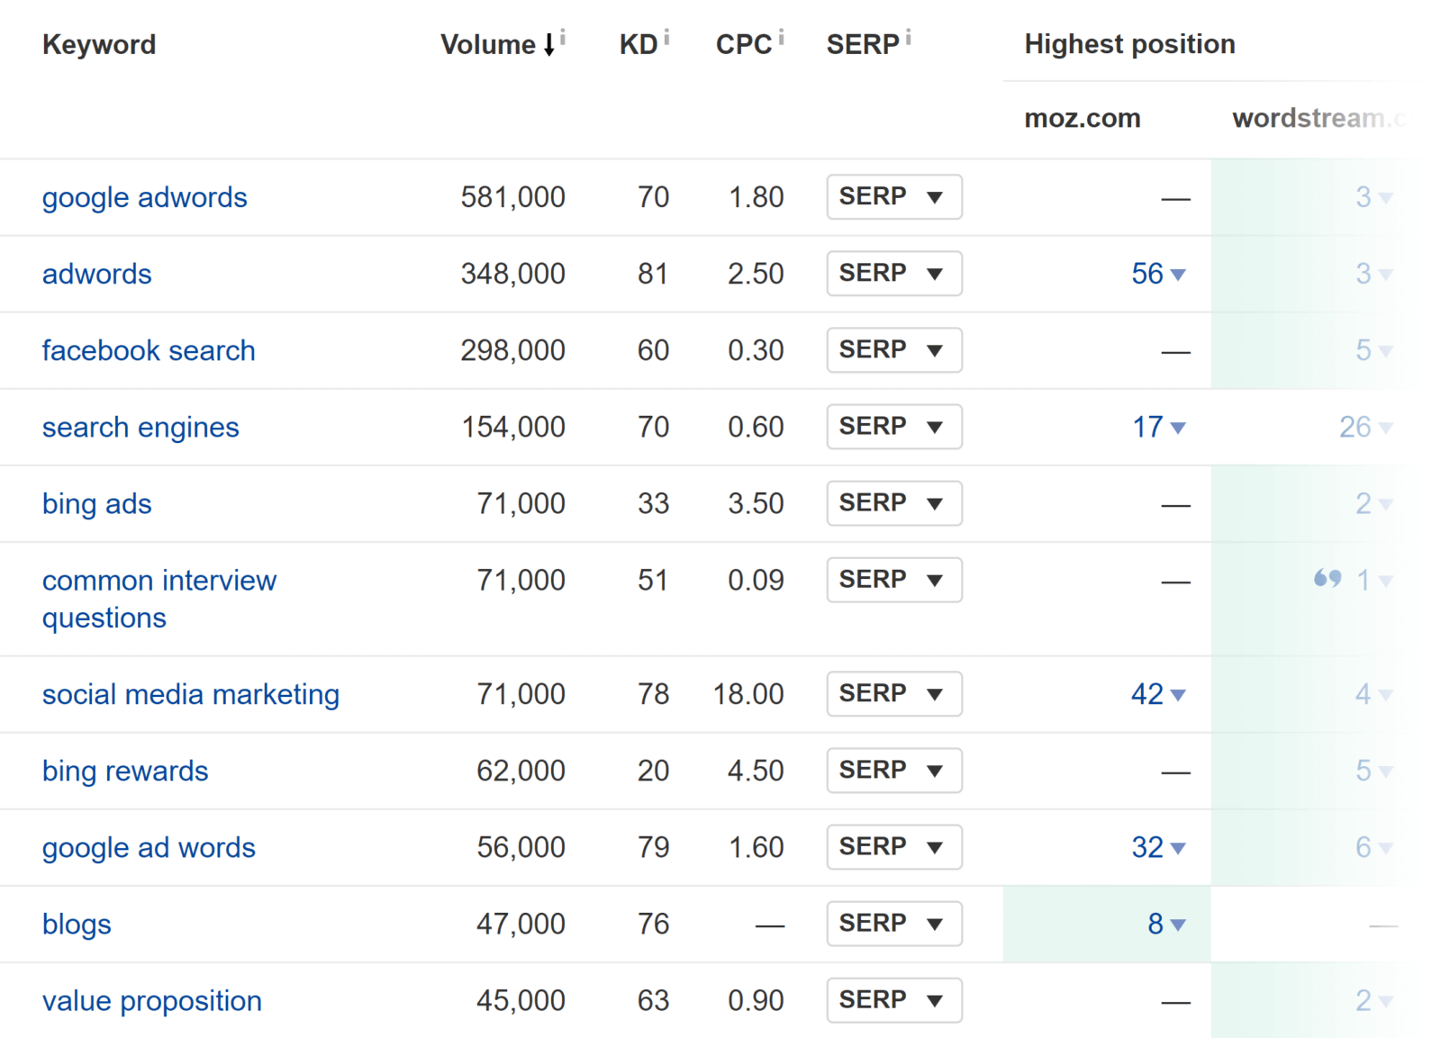This screenshot has height=1038, width=1441.
Task: Click the Highest position heading
Action: pos(1130,44)
